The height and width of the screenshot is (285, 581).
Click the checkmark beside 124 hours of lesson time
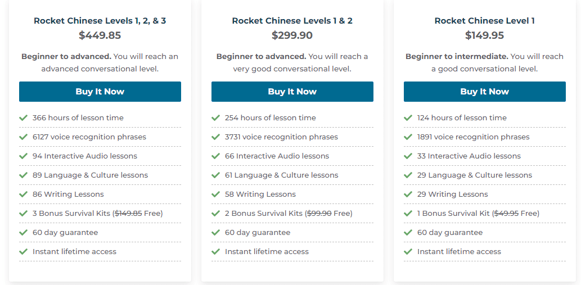pyautogui.click(x=408, y=118)
